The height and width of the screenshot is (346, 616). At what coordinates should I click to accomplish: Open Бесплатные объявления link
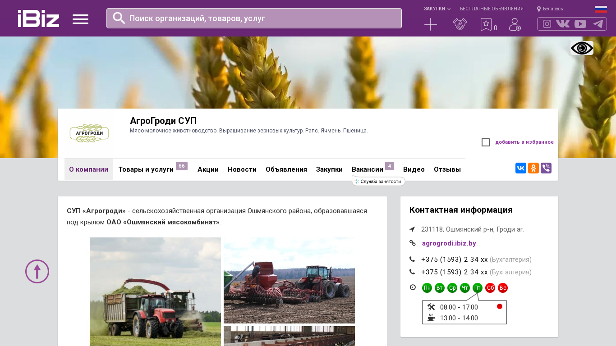[x=492, y=9]
